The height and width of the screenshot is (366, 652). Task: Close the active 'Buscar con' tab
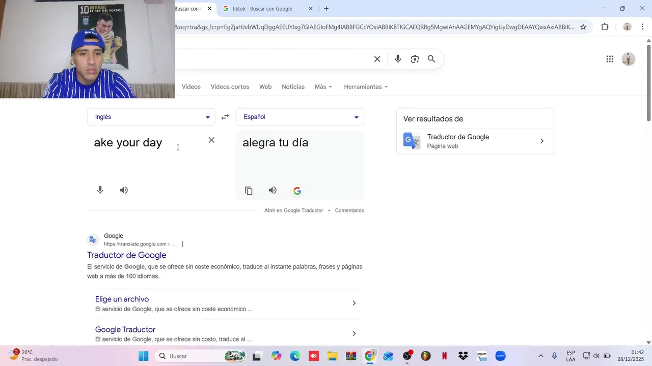(x=209, y=9)
